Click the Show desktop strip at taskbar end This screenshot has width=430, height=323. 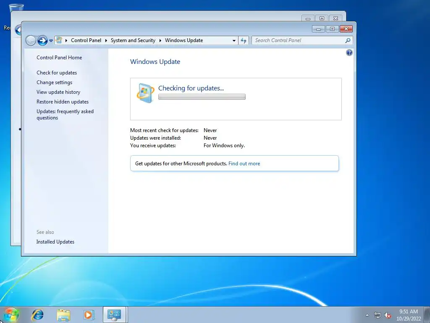(x=427, y=315)
